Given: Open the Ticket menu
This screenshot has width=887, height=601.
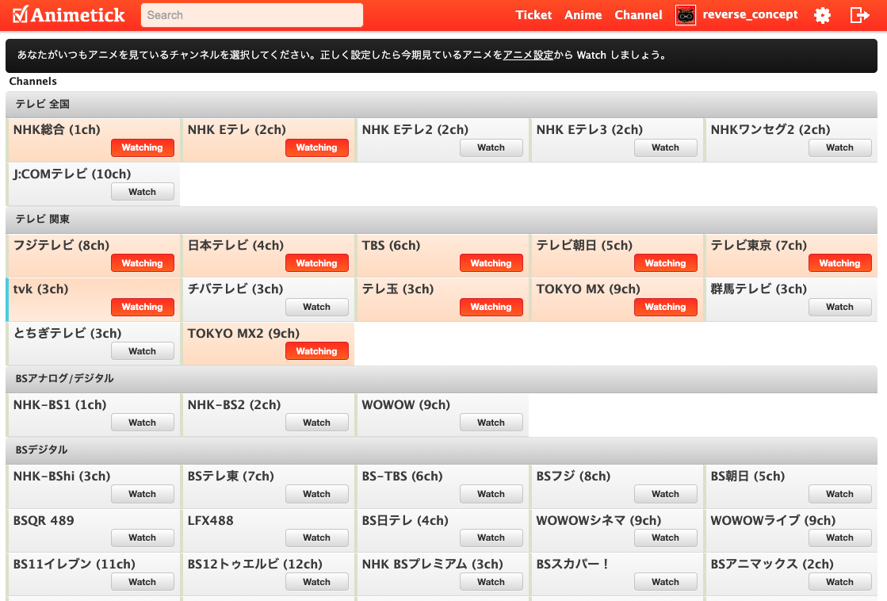Looking at the screenshot, I should 533,15.
